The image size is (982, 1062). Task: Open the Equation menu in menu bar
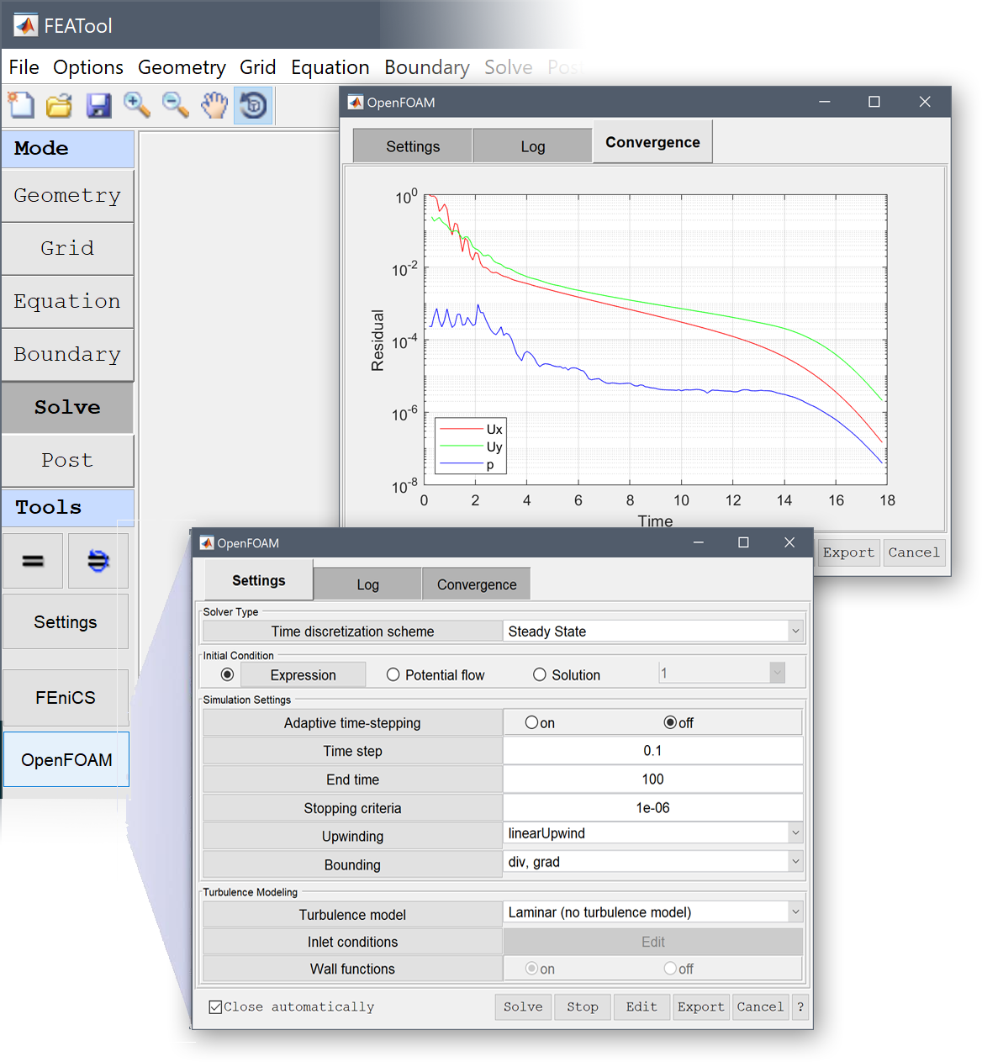(x=330, y=67)
